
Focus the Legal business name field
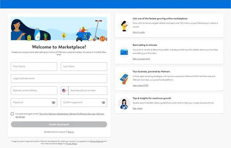[x=59, y=79]
